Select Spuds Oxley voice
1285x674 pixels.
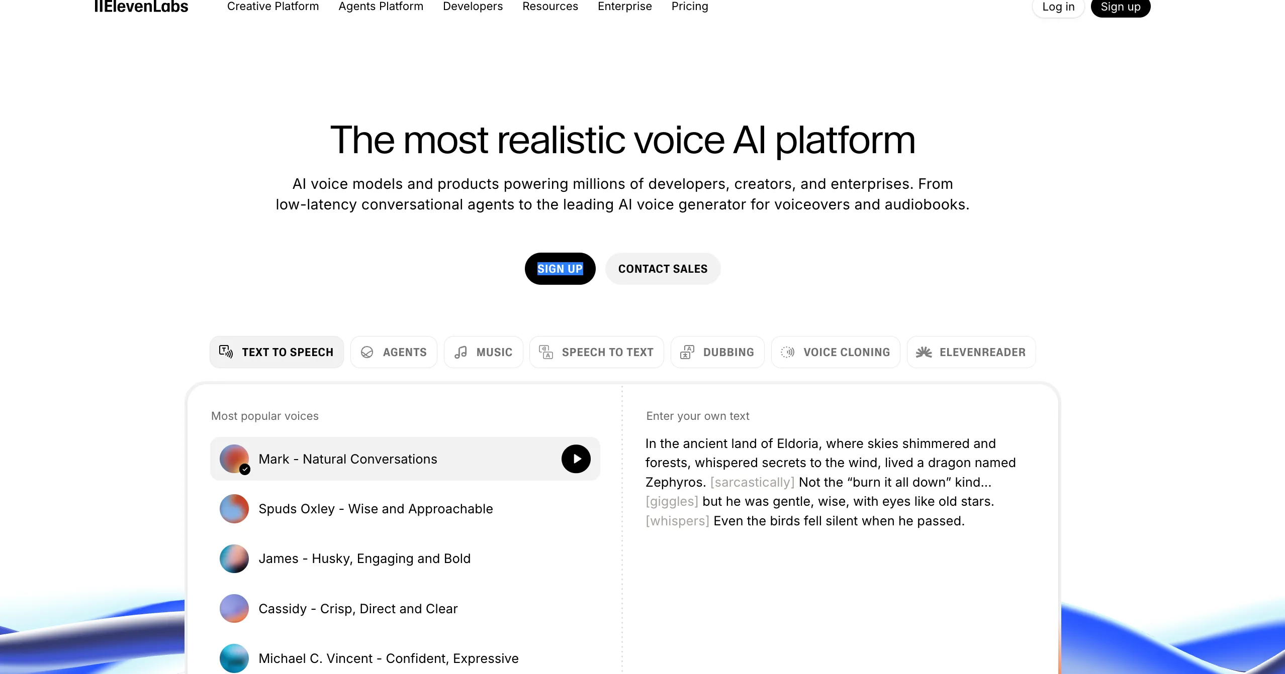(375, 508)
